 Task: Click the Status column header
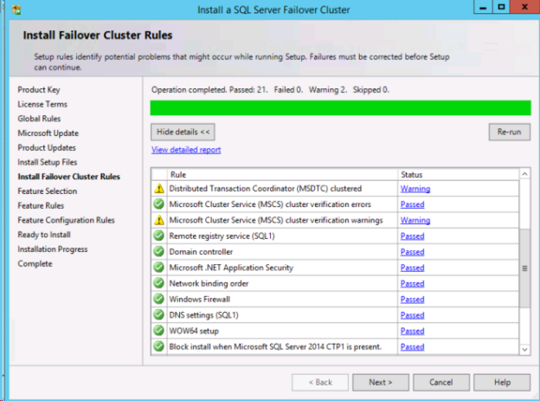click(459, 174)
